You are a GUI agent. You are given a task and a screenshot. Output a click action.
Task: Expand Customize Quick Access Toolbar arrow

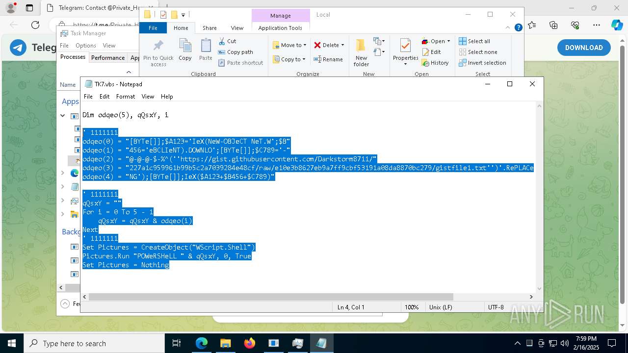(183, 15)
